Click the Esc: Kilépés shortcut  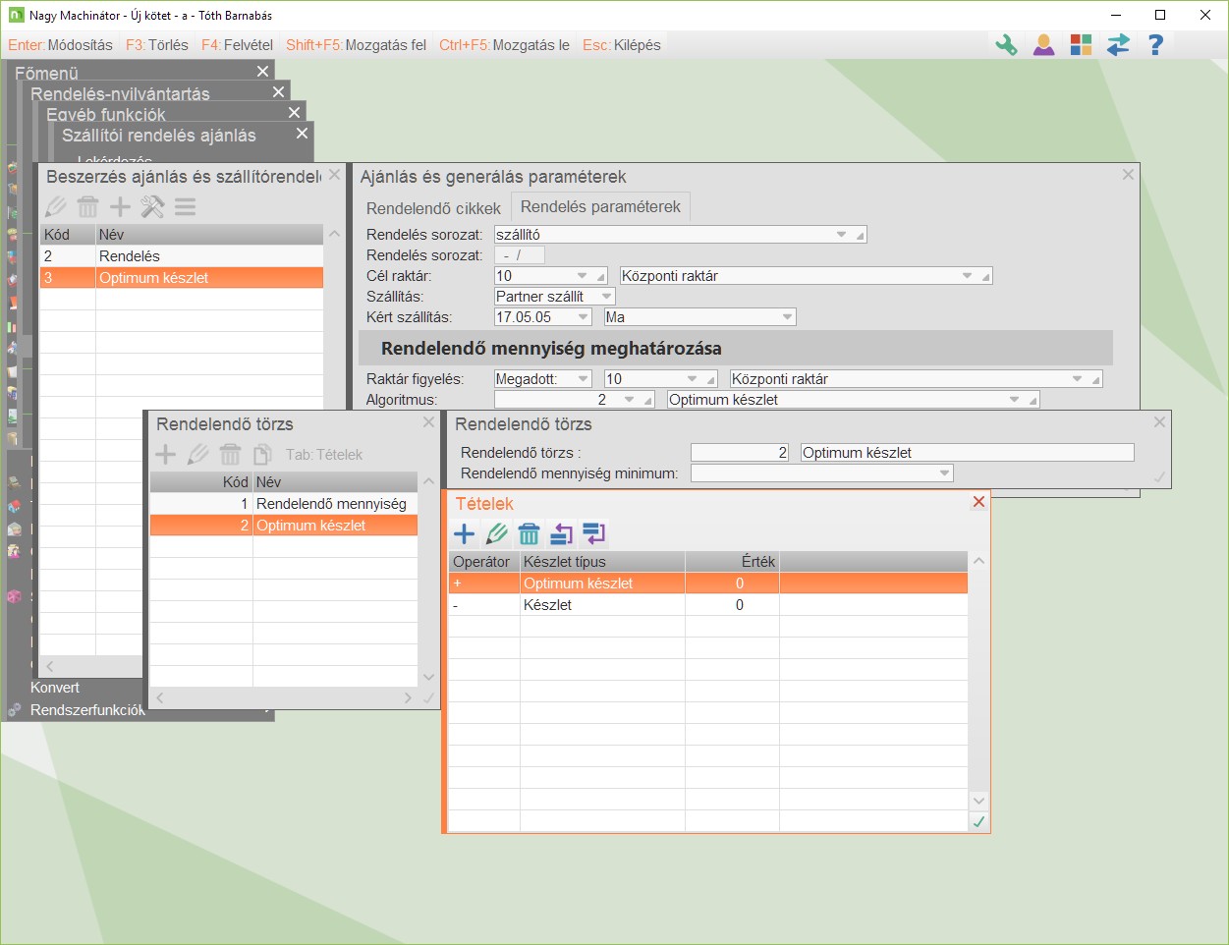(621, 45)
